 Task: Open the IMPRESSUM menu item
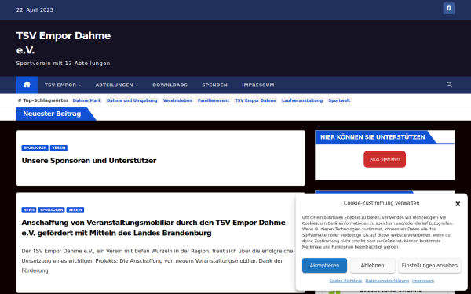(258, 85)
